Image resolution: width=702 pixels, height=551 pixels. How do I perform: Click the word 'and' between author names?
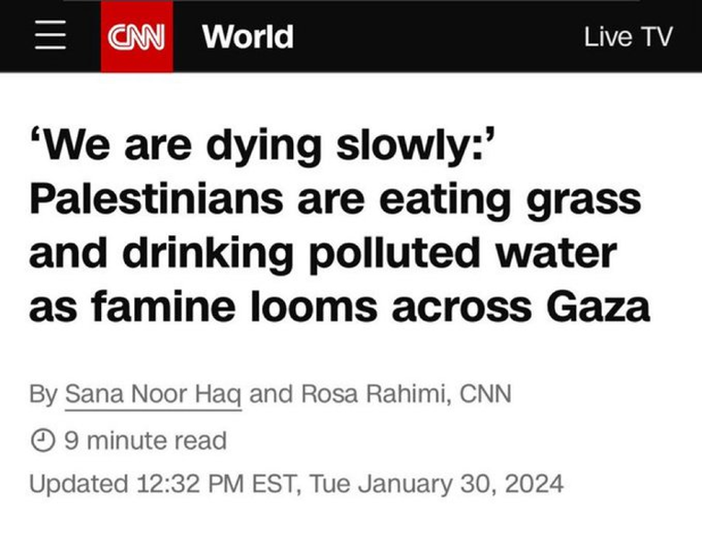(271, 394)
